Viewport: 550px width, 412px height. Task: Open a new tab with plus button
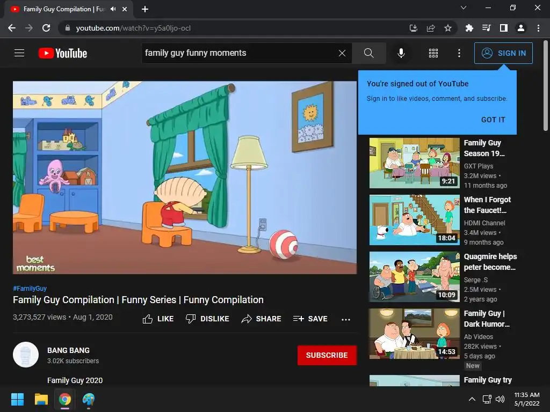tap(145, 9)
